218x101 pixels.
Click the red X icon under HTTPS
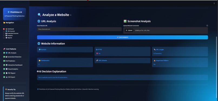tap(97, 53)
